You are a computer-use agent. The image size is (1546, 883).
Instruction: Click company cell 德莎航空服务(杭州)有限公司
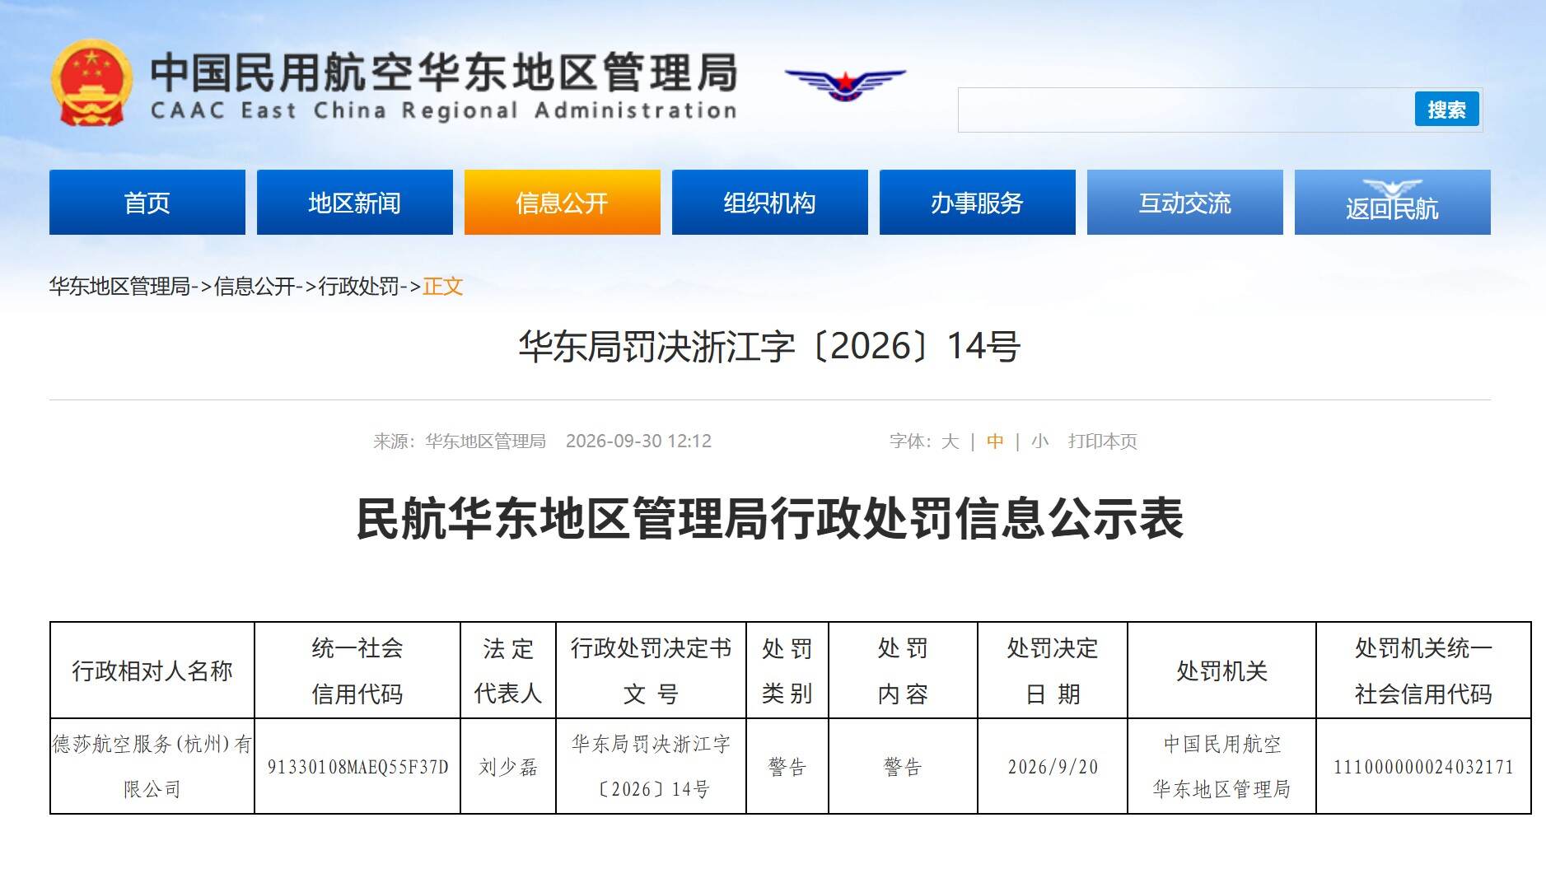pyautogui.click(x=152, y=766)
